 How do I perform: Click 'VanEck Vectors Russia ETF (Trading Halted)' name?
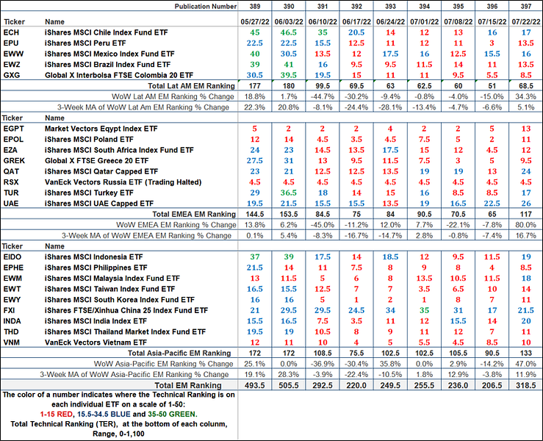[x=123, y=182]
